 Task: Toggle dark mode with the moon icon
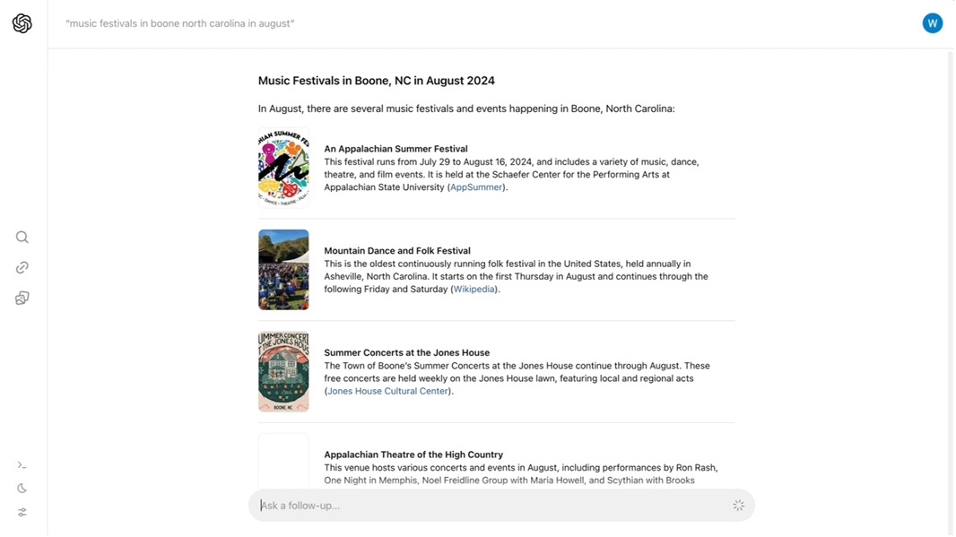22,489
